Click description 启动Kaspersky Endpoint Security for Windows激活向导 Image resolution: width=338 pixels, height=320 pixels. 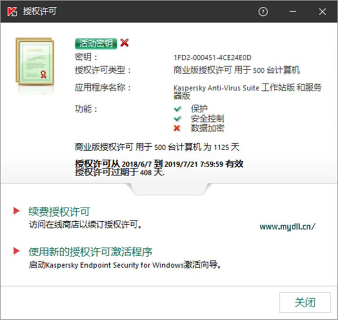(x=125, y=265)
